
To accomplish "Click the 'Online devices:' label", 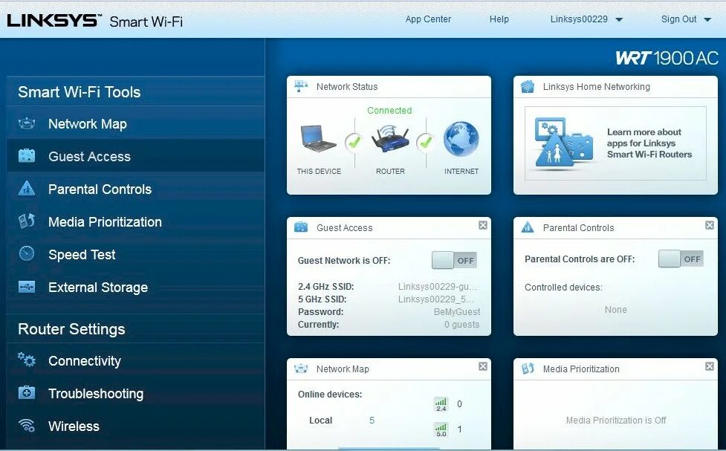I will click(330, 394).
